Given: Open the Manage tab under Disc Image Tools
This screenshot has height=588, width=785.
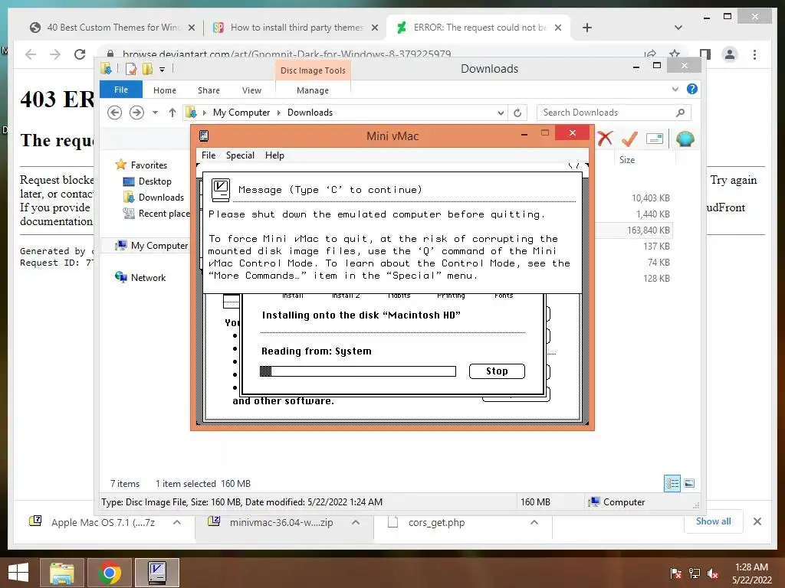Looking at the screenshot, I should point(313,90).
